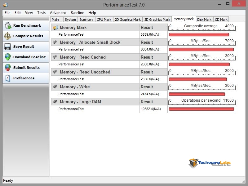Click the Large RAM result bar
Screen dimensions: 248x186
201,109
